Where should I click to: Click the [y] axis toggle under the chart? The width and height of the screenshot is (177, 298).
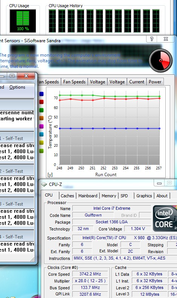coord(50,175)
